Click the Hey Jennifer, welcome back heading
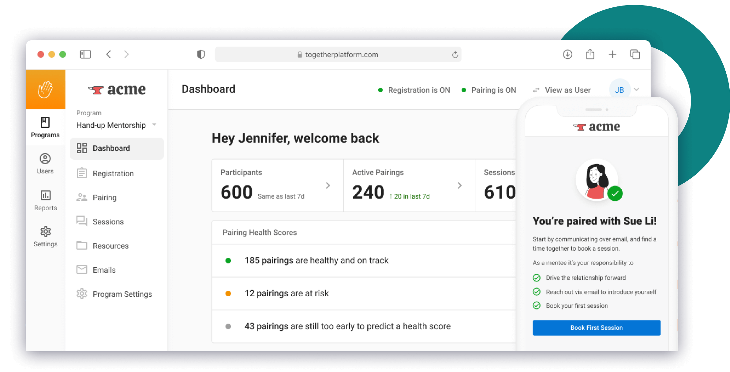This screenshot has width=730, height=372. pyautogui.click(x=295, y=138)
